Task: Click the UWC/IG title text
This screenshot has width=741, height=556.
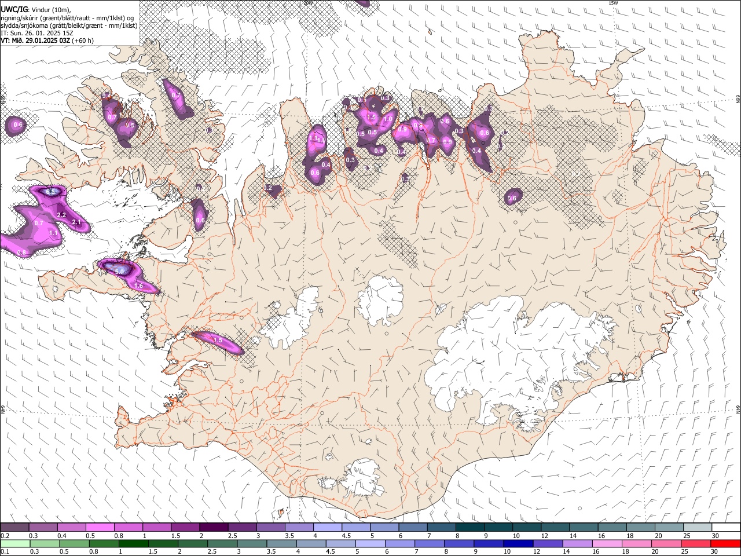Action: point(14,9)
